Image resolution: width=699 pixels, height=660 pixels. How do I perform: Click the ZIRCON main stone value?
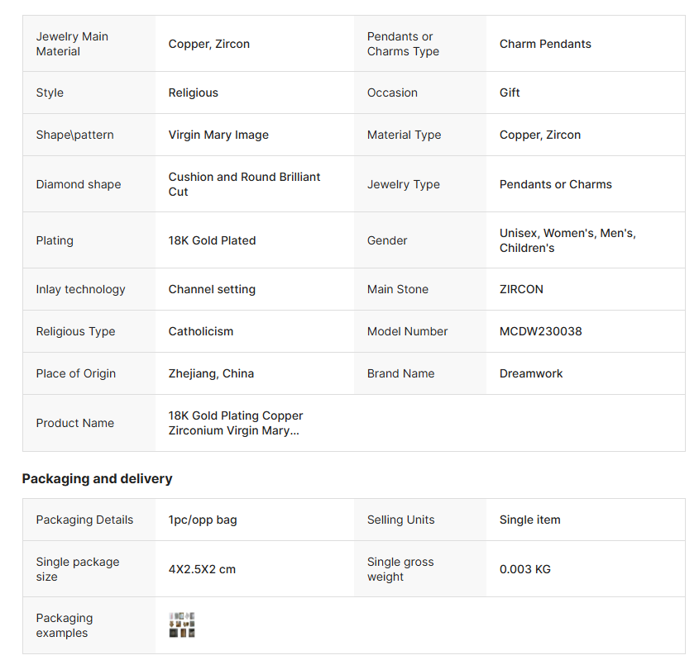point(521,289)
